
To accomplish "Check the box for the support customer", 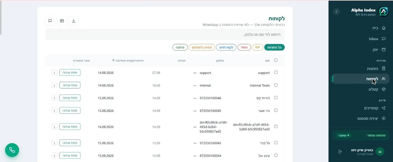I will 276,72.
